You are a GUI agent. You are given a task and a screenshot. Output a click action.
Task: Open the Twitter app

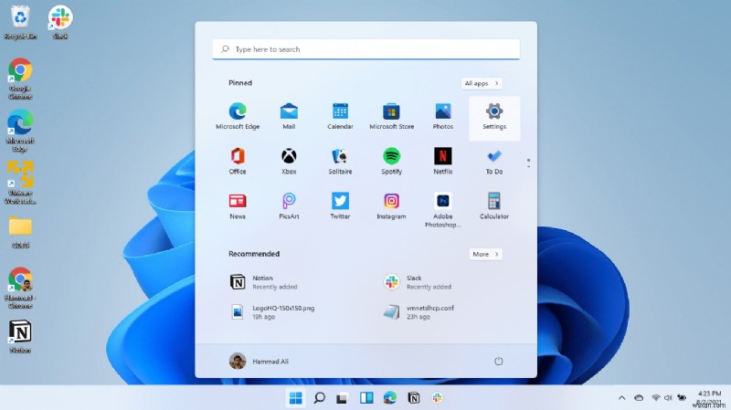[340, 206]
